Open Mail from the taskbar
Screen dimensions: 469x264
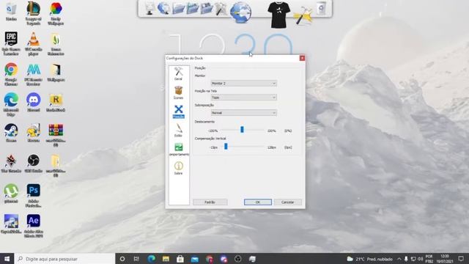coord(194,259)
